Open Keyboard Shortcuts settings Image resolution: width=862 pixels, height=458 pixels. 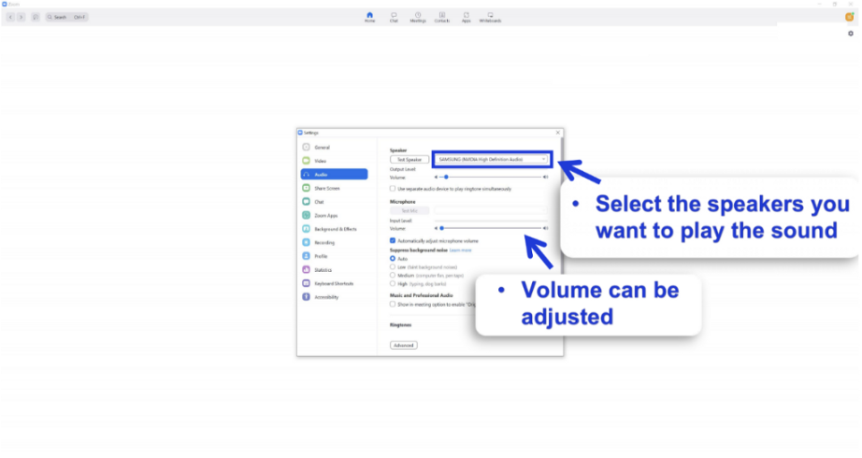click(x=334, y=283)
